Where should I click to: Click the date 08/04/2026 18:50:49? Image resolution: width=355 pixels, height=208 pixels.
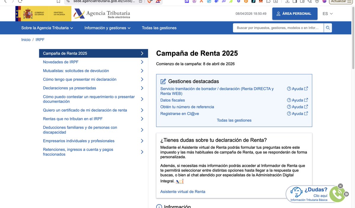point(251,14)
